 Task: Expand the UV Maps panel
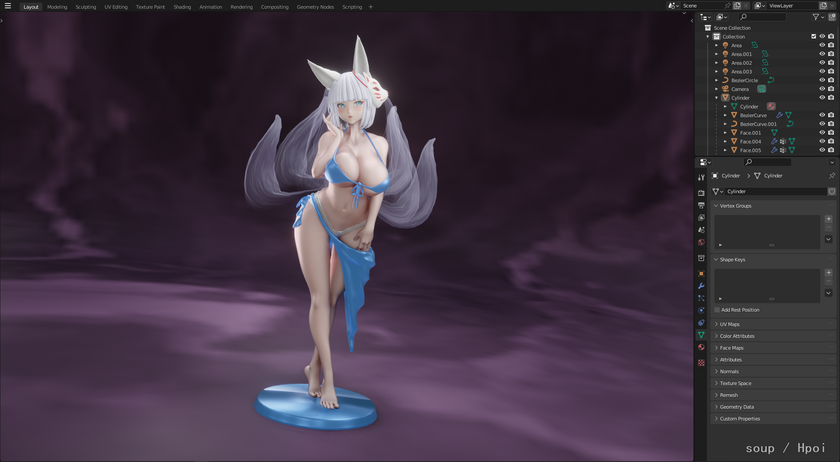(729, 324)
